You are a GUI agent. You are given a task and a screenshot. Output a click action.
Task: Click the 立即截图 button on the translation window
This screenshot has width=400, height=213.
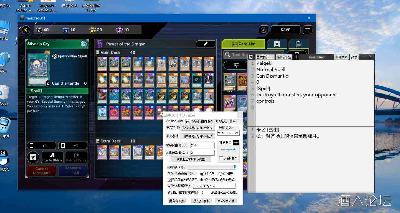[x=341, y=57]
